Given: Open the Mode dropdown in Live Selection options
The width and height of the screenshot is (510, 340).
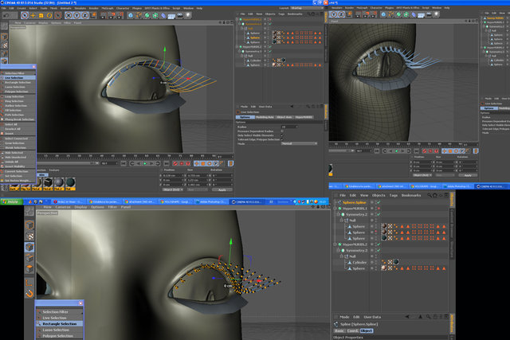Looking at the screenshot, I should pos(299,143).
